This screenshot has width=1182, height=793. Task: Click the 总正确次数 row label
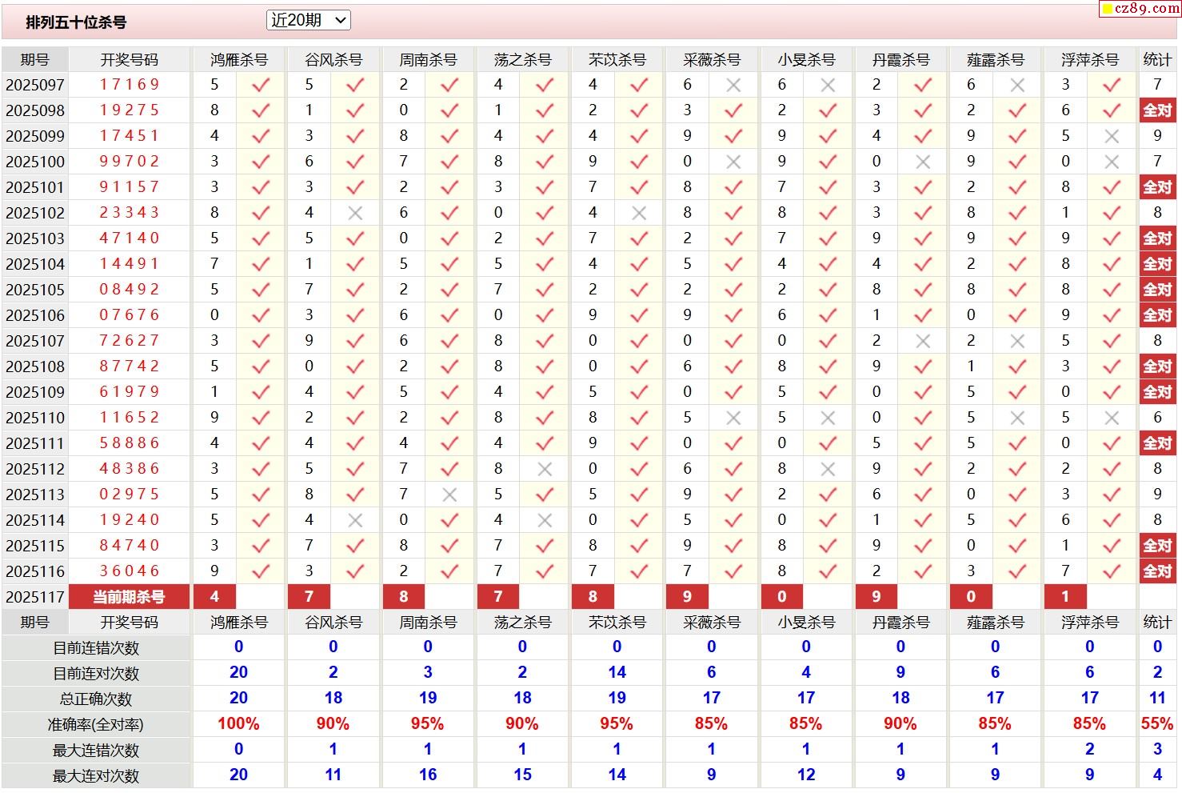pos(96,699)
